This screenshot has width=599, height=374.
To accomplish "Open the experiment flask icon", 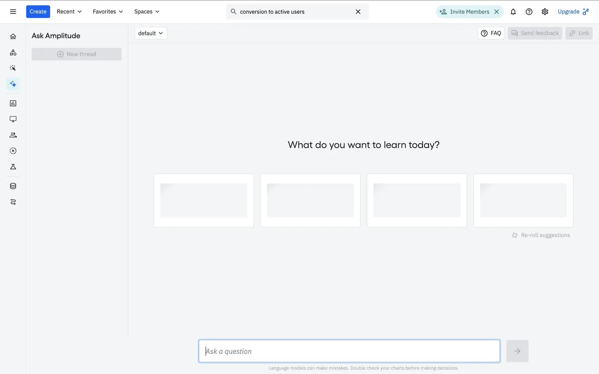I will pyautogui.click(x=13, y=167).
